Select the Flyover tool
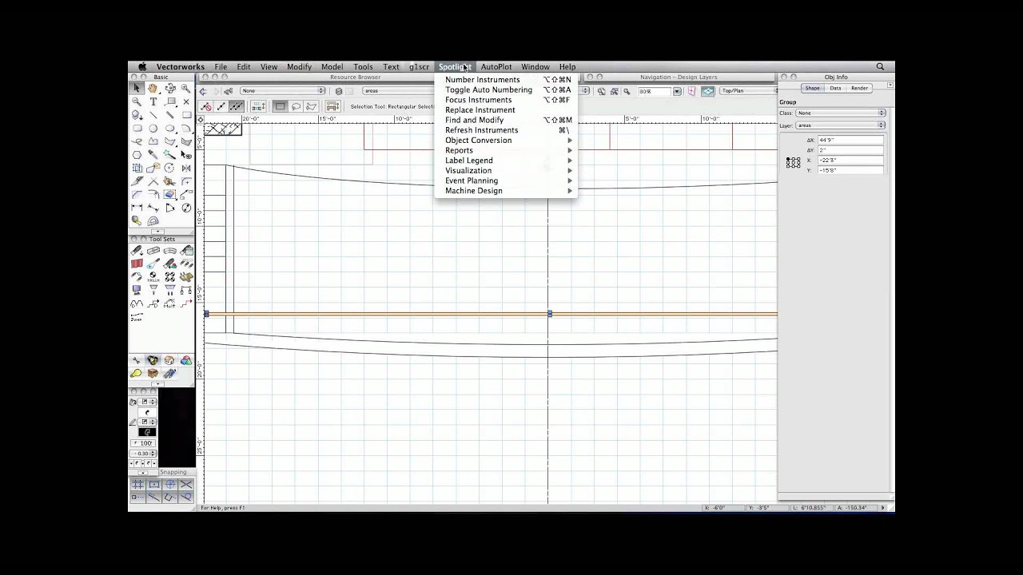1023x575 pixels. tap(169, 88)
